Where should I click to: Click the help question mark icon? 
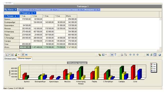(159, 55)
